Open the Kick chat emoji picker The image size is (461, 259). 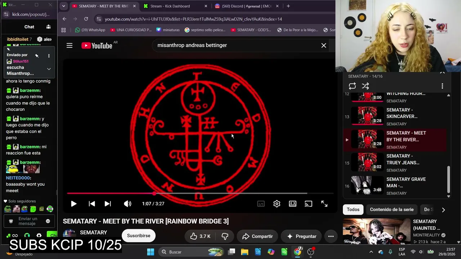pyautogui.click(x=48, y=221)
